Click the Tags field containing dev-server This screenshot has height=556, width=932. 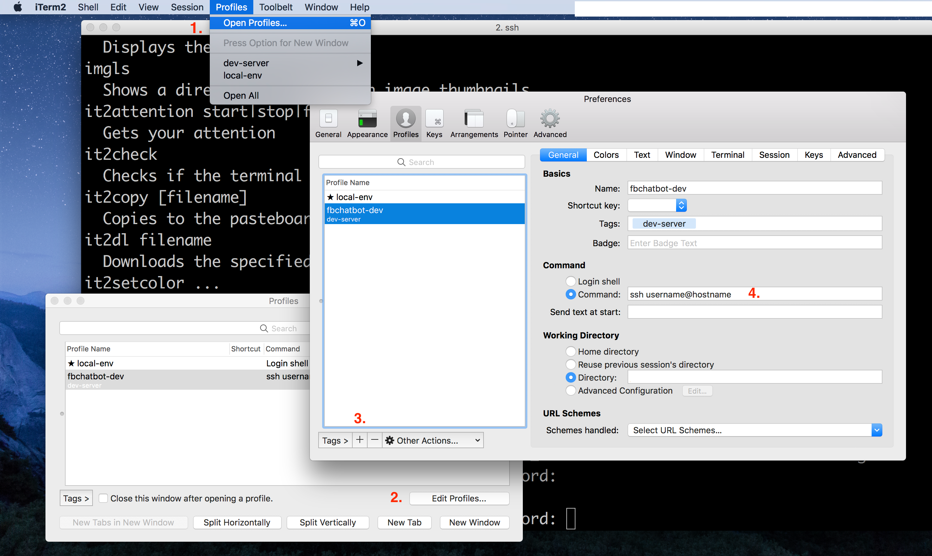755,224
